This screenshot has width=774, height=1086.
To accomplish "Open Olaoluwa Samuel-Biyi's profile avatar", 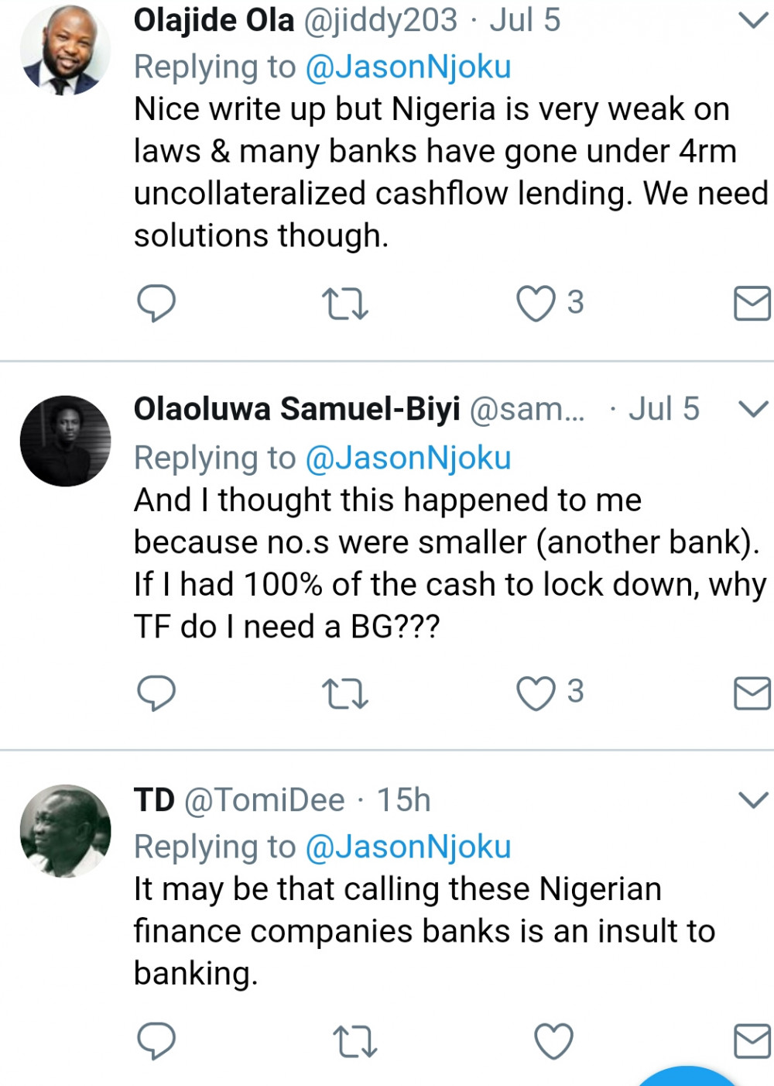I will click(x=65, y=441).
